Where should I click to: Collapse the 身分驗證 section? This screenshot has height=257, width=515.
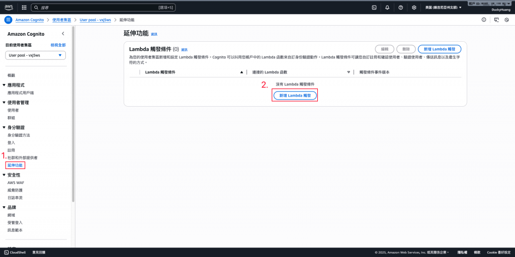pyautogui.click(x=4, y=127)
